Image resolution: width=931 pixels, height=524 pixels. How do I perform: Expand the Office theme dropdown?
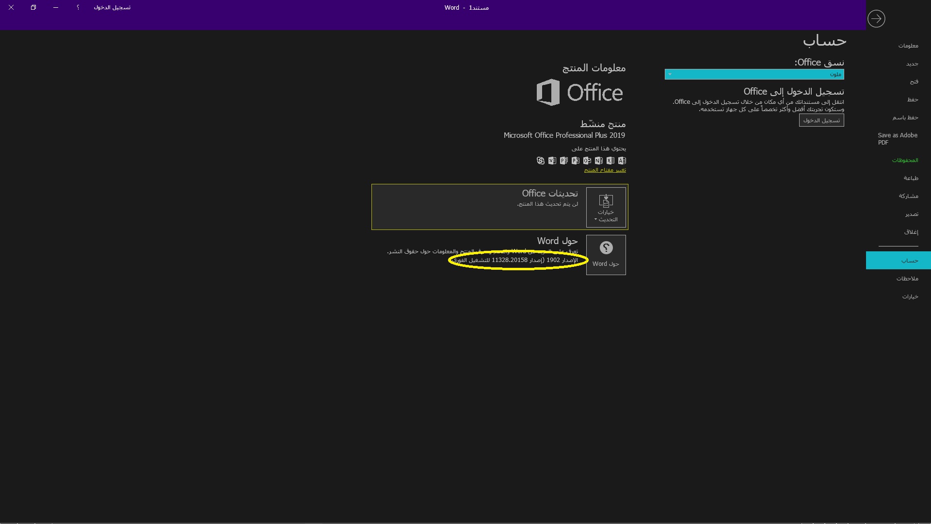754,74
